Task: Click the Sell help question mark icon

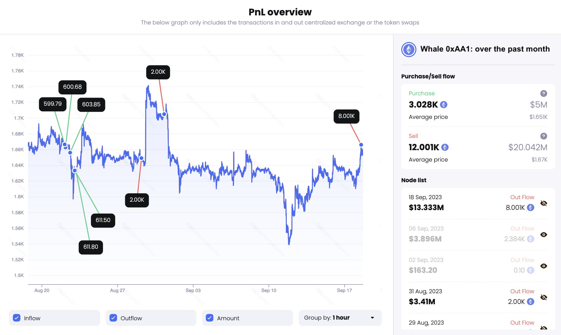Action: [543, 136]
